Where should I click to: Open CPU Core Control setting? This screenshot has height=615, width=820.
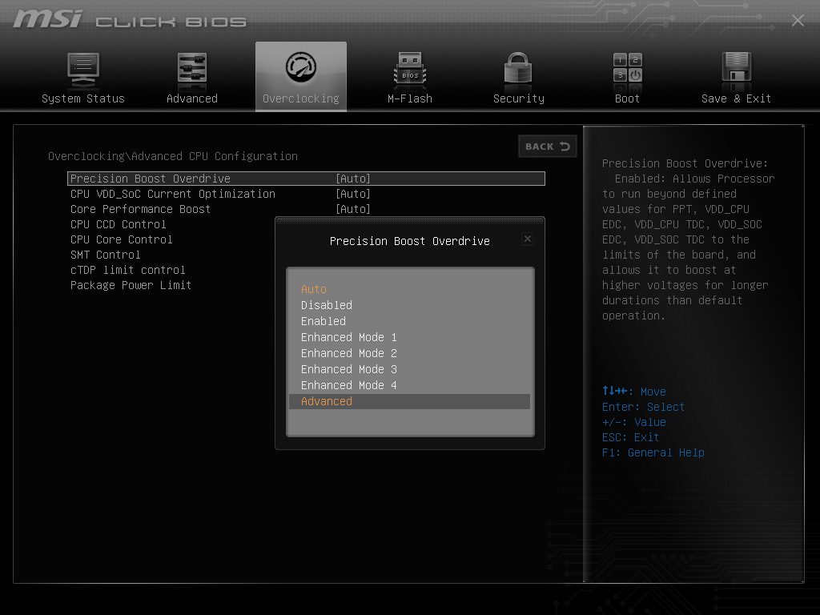point(122,239)
